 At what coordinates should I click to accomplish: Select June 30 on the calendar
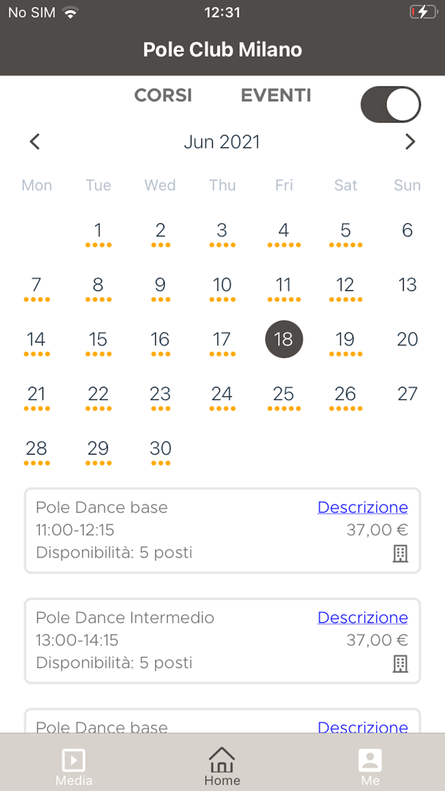click(x=160, y=448)
